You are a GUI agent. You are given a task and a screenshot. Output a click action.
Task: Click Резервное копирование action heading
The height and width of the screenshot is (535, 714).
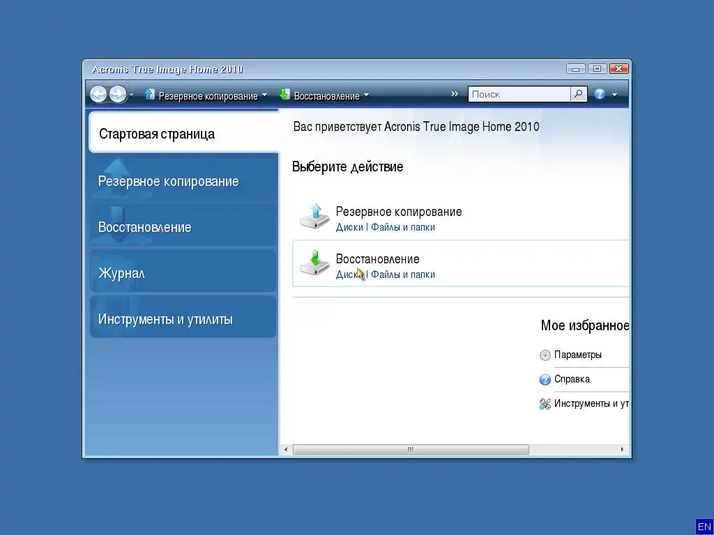(399, 212)
